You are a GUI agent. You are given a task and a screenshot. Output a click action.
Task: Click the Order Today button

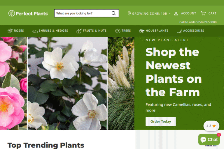(x=161, y=121)
